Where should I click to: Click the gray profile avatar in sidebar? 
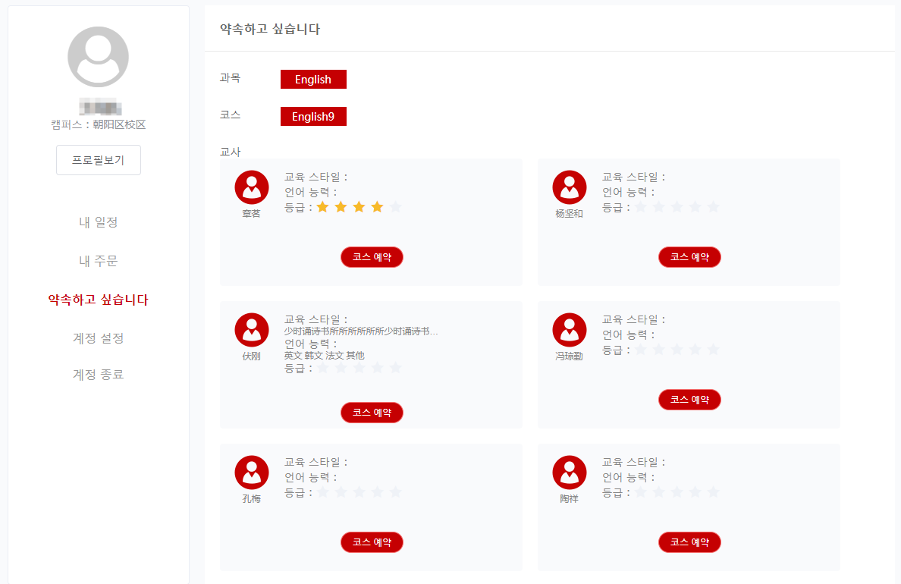click(x=99, y=57)
